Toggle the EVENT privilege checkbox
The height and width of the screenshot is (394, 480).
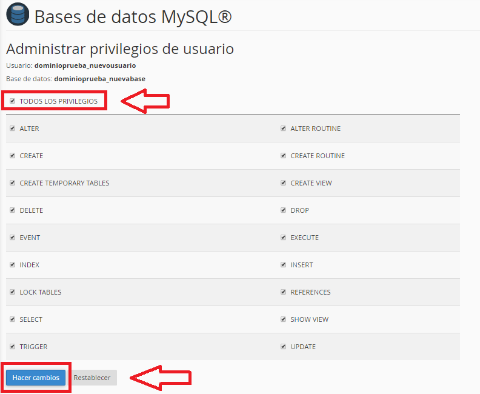[12, 237]
